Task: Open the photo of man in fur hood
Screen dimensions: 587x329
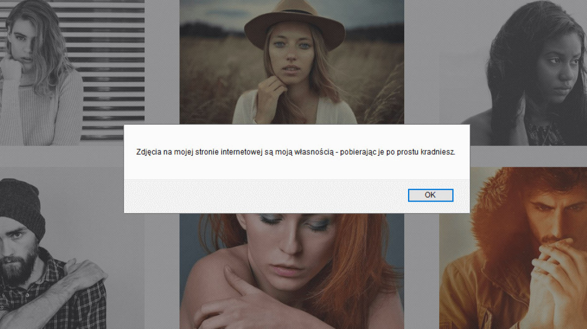Action: (513, 248)
